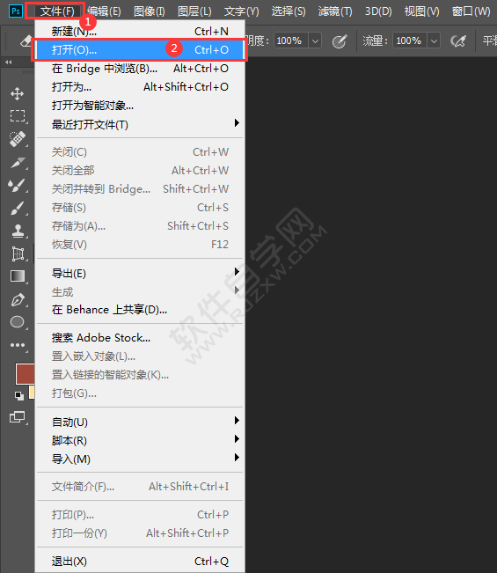
Task: Open the flow 100% dropdown arrow
Action: pos(434,40)
